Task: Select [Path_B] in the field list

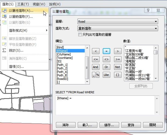Action: [70, 75]
